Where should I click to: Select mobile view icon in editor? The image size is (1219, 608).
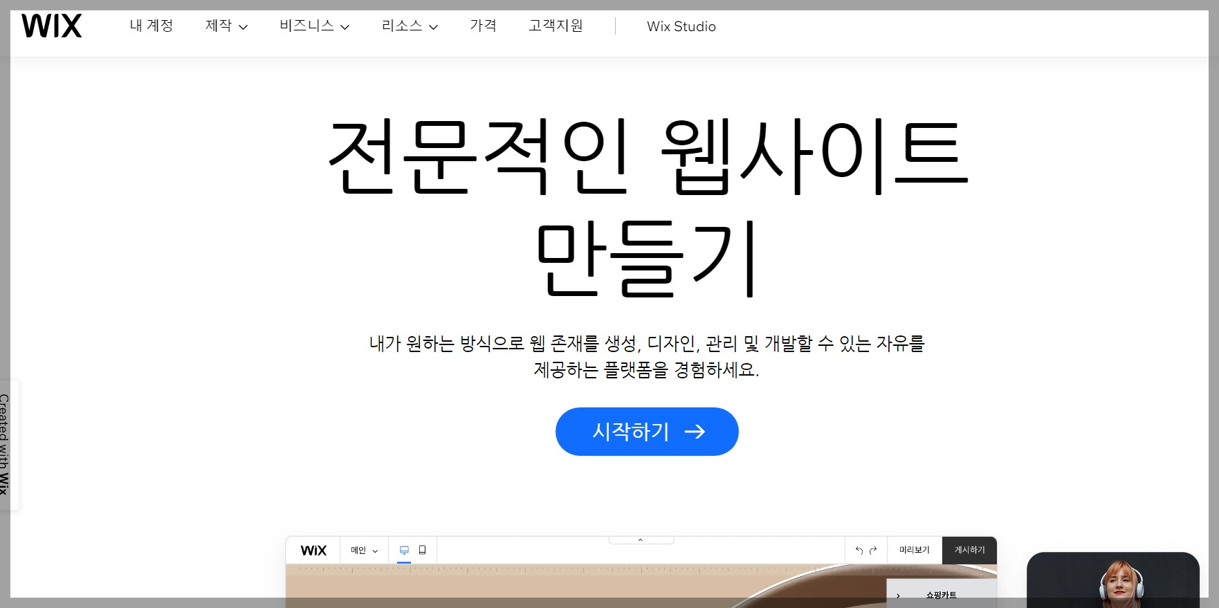tap(422, 551)
